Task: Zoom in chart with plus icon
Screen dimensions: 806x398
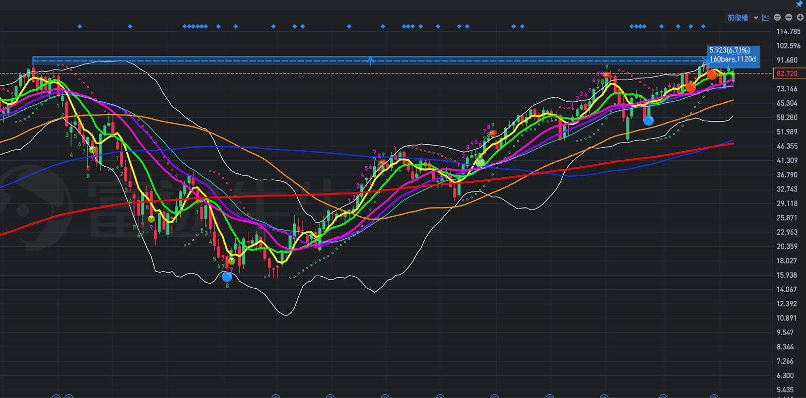Action: [x=800, y=18]
